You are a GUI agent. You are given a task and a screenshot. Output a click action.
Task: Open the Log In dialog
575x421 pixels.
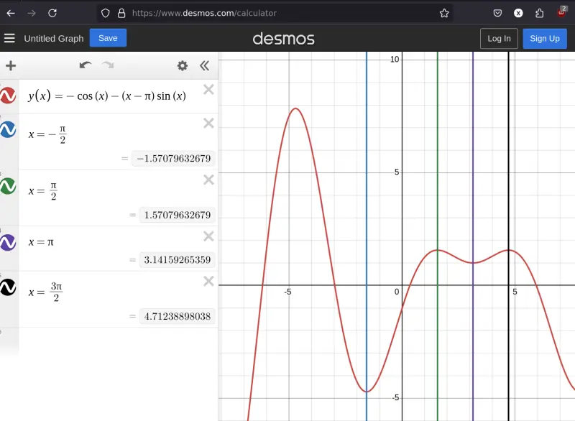click(x=499, y=39)
